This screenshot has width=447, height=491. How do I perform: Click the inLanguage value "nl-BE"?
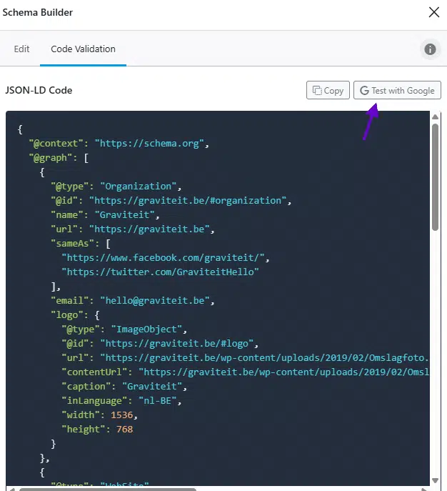(158, 400)
